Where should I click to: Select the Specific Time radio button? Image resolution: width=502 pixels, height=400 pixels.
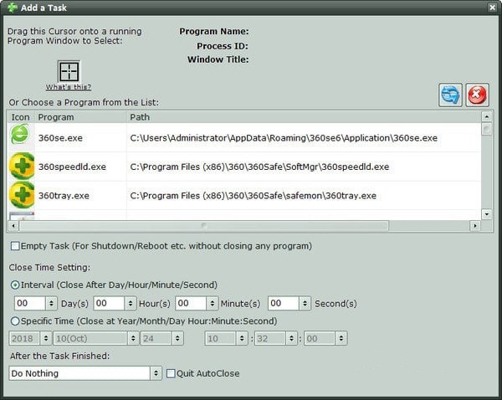point(15,321)
